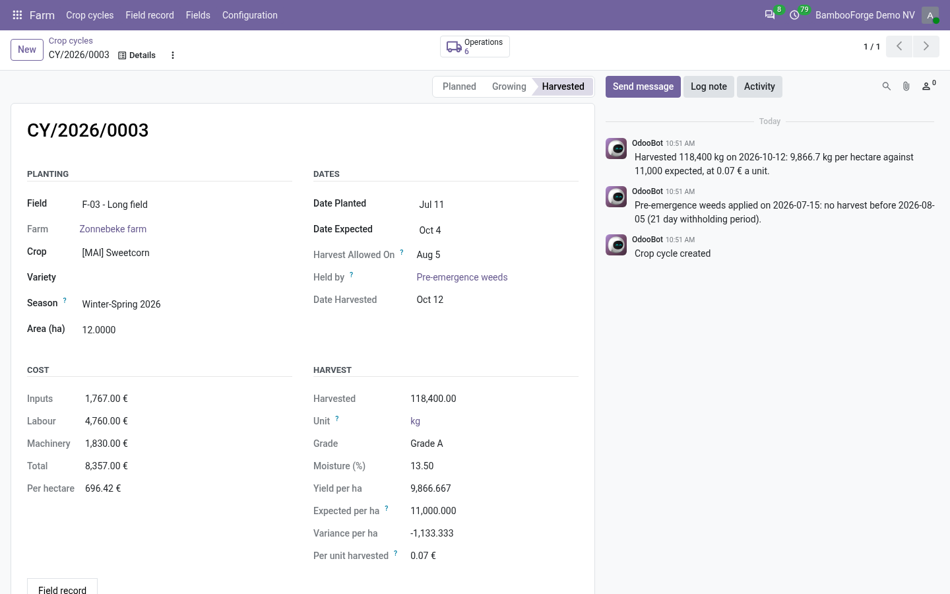The width and height of the screenshot is (950, 594).
Task: Click Send message button
Action: pyautogui.click(x=643, y=86)
